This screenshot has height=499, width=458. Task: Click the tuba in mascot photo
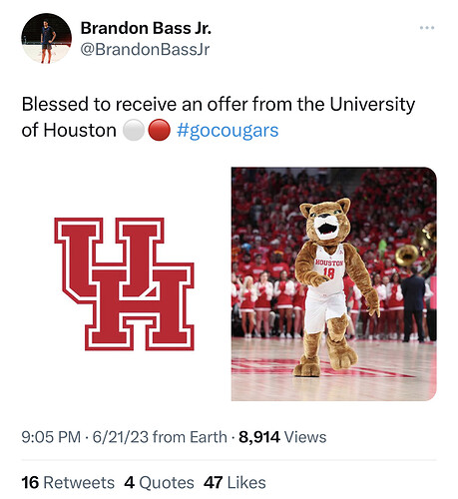coord(416,249)
